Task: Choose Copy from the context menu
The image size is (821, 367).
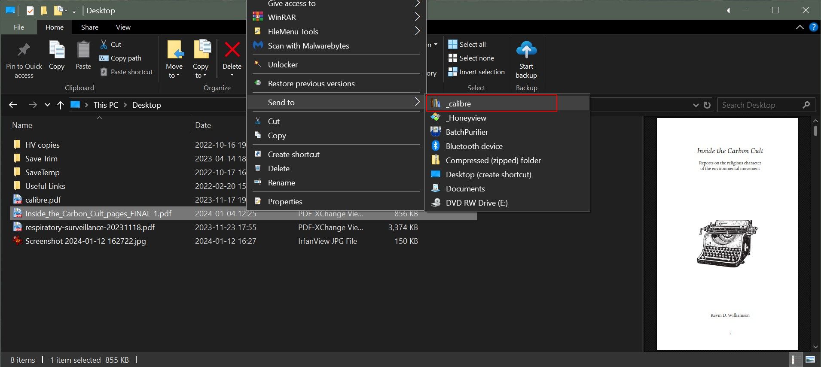Action: coord(336,135)
